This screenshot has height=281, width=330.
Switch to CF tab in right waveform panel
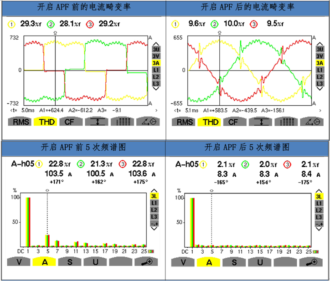tap(233, 122)
